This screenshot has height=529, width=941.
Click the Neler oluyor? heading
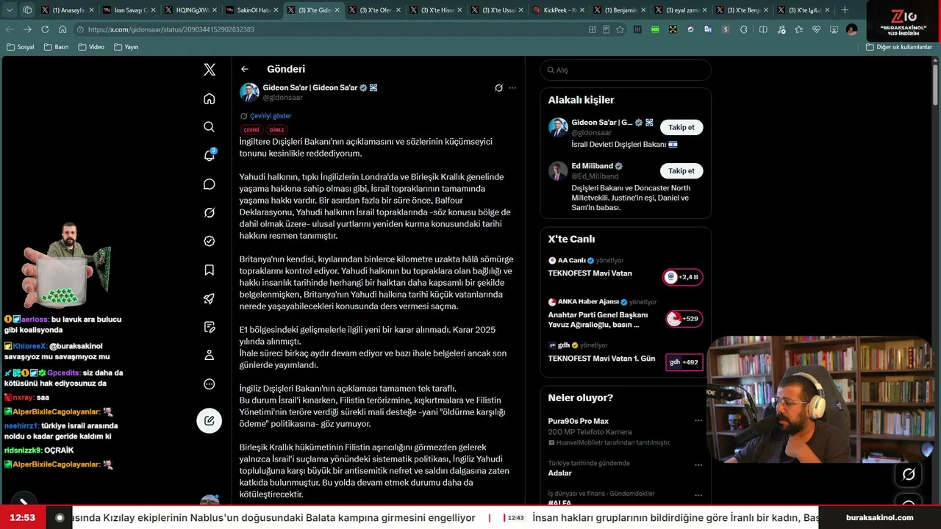(581, 397)
